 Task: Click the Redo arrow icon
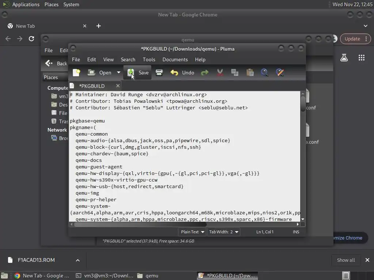205,73
